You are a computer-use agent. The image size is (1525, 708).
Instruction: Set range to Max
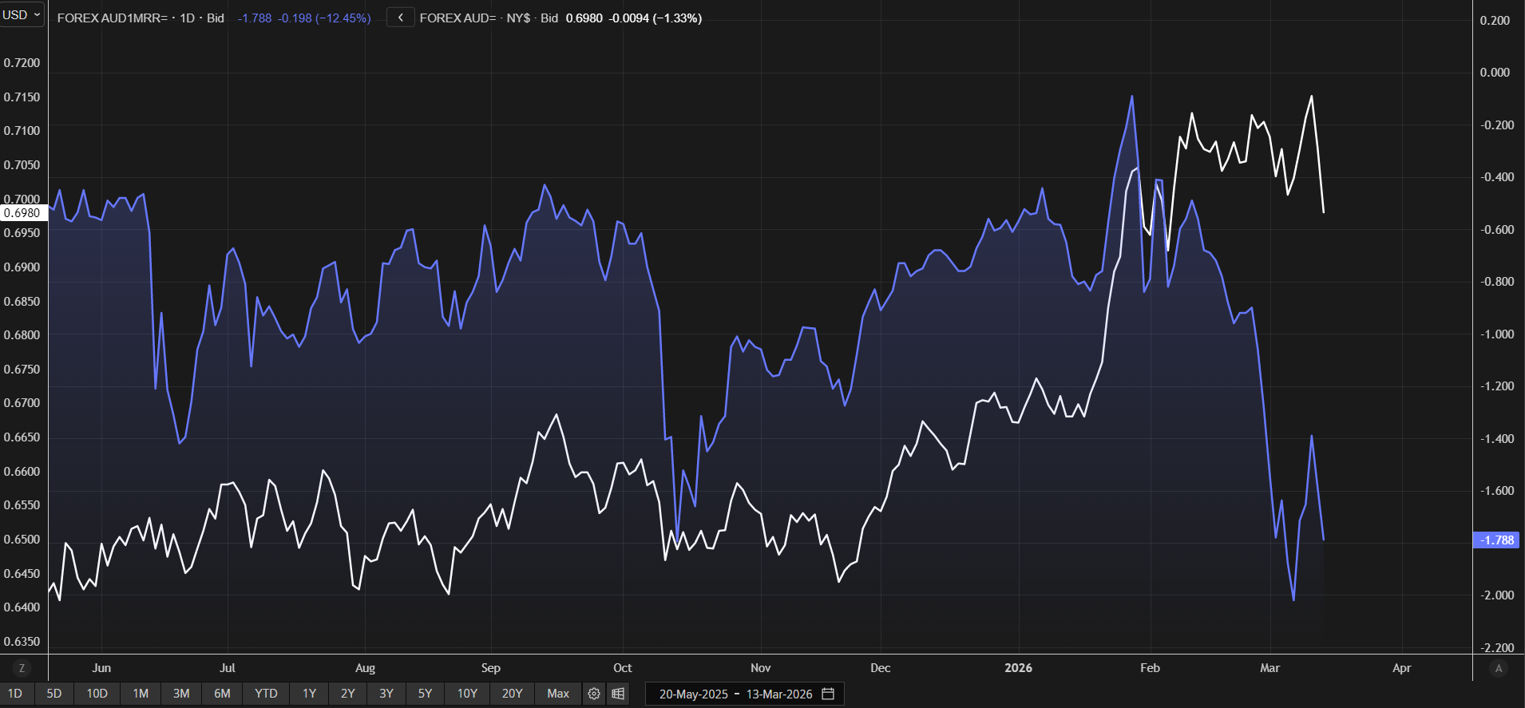pyautogui.click(x=557, y=694)
